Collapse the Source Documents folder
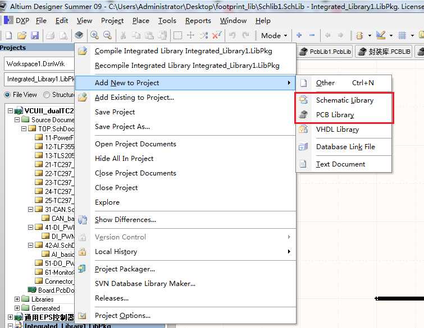This screenshot has width=424, height=328. coord(17,119)
